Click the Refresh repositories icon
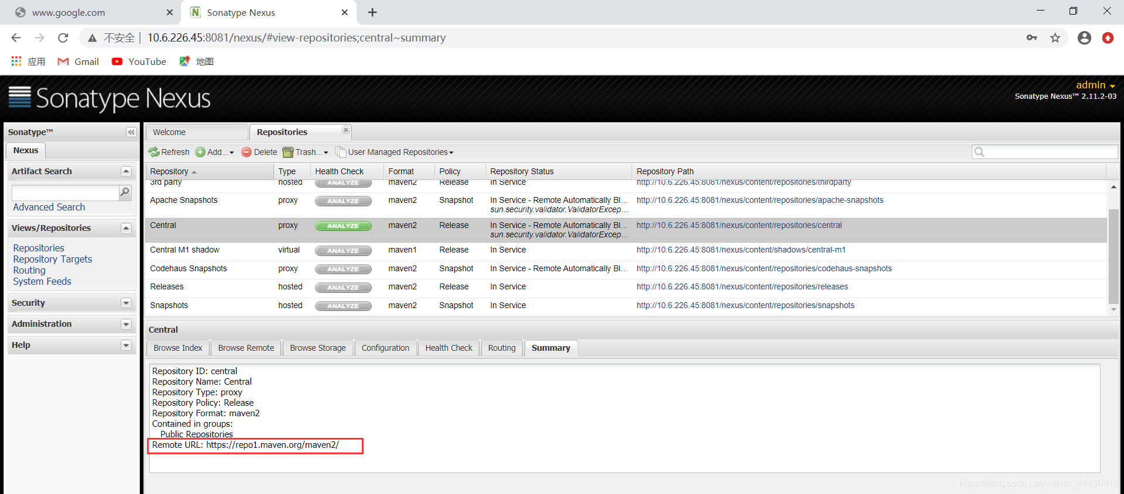 point(154,152)
